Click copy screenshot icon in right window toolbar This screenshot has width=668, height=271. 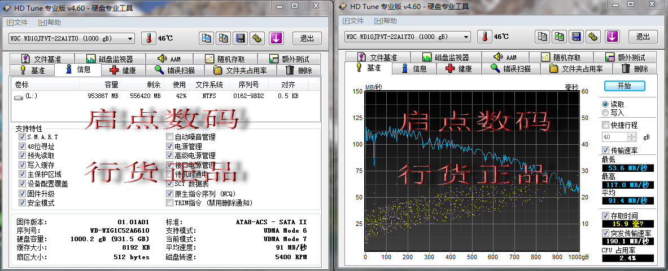[559, 37]
